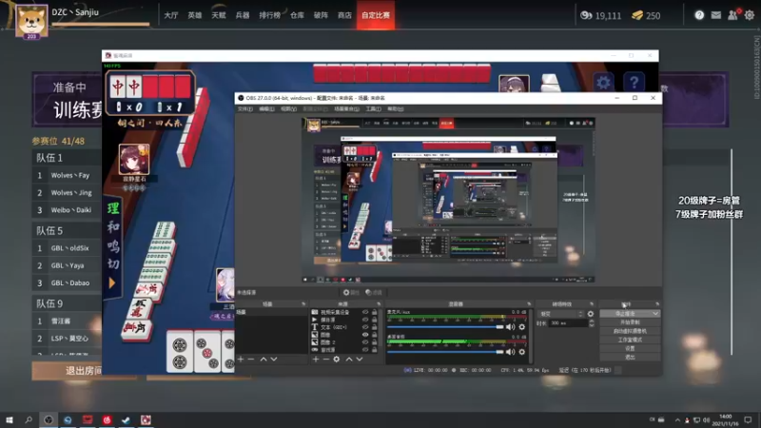
Task: Mute the Mic/Aux speaker icon in OBS mixer
Action: click(510, 327)
